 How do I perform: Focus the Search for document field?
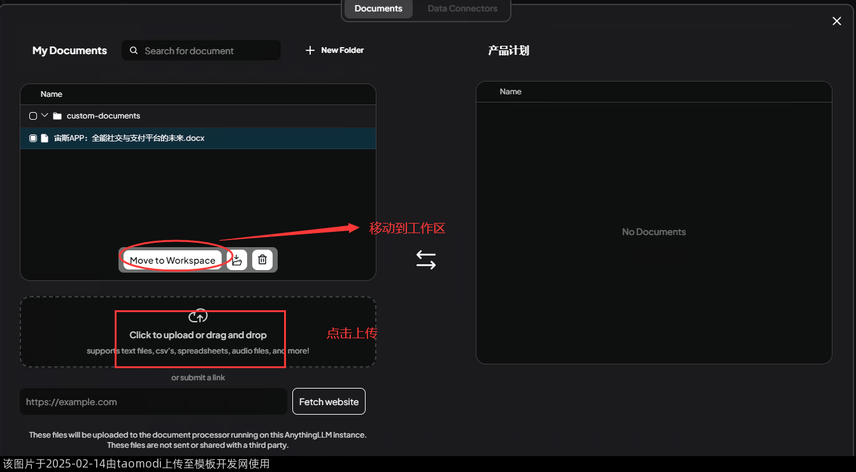coord(207,51)
